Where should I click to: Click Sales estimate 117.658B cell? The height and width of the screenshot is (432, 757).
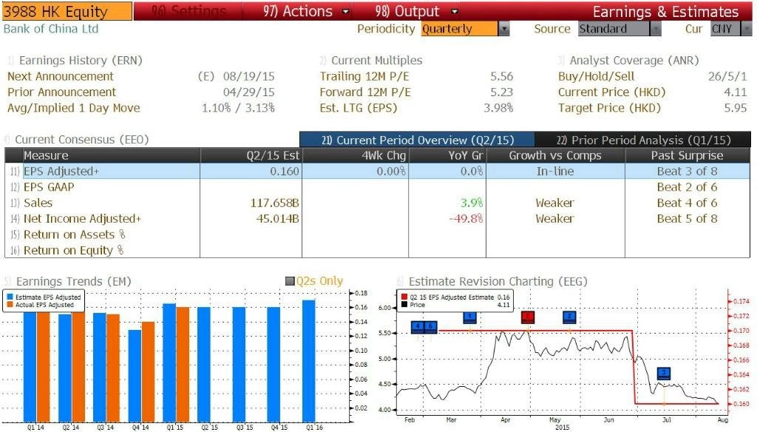(251, 203)
